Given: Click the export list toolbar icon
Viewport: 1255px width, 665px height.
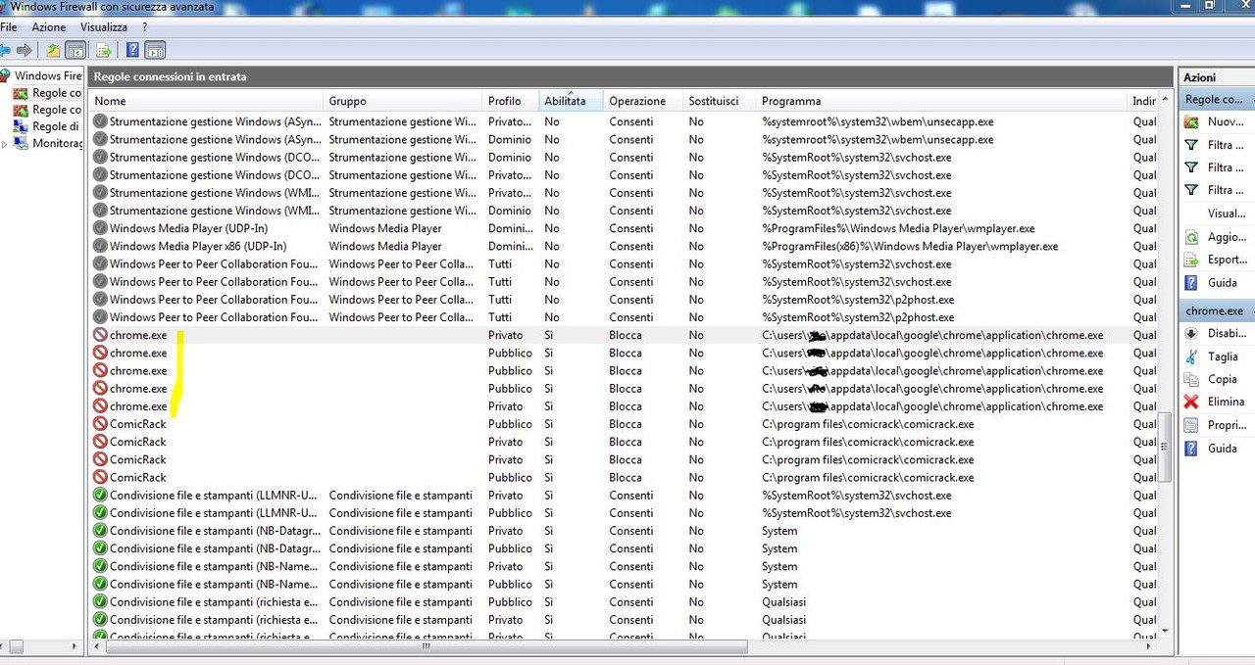Looking at the screenshot, I should (x=103, y=50).
